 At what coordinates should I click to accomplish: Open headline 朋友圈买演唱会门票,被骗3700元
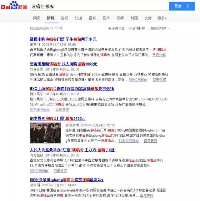pyautogui.click(x=57, y=119)
